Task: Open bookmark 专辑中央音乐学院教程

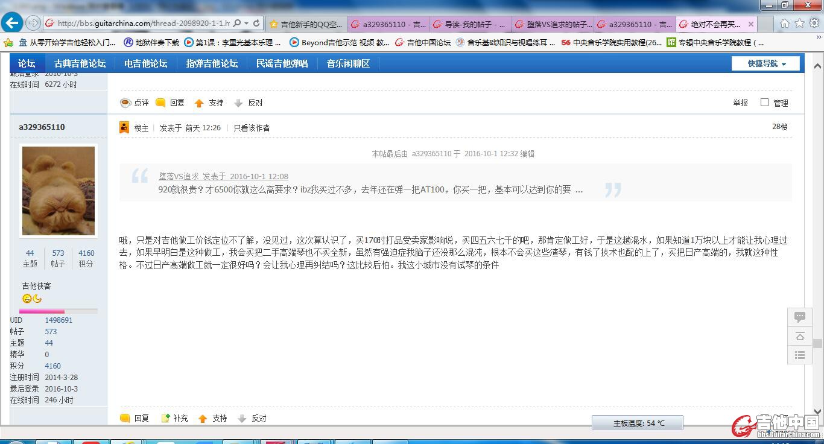Action: click(715, 42)
